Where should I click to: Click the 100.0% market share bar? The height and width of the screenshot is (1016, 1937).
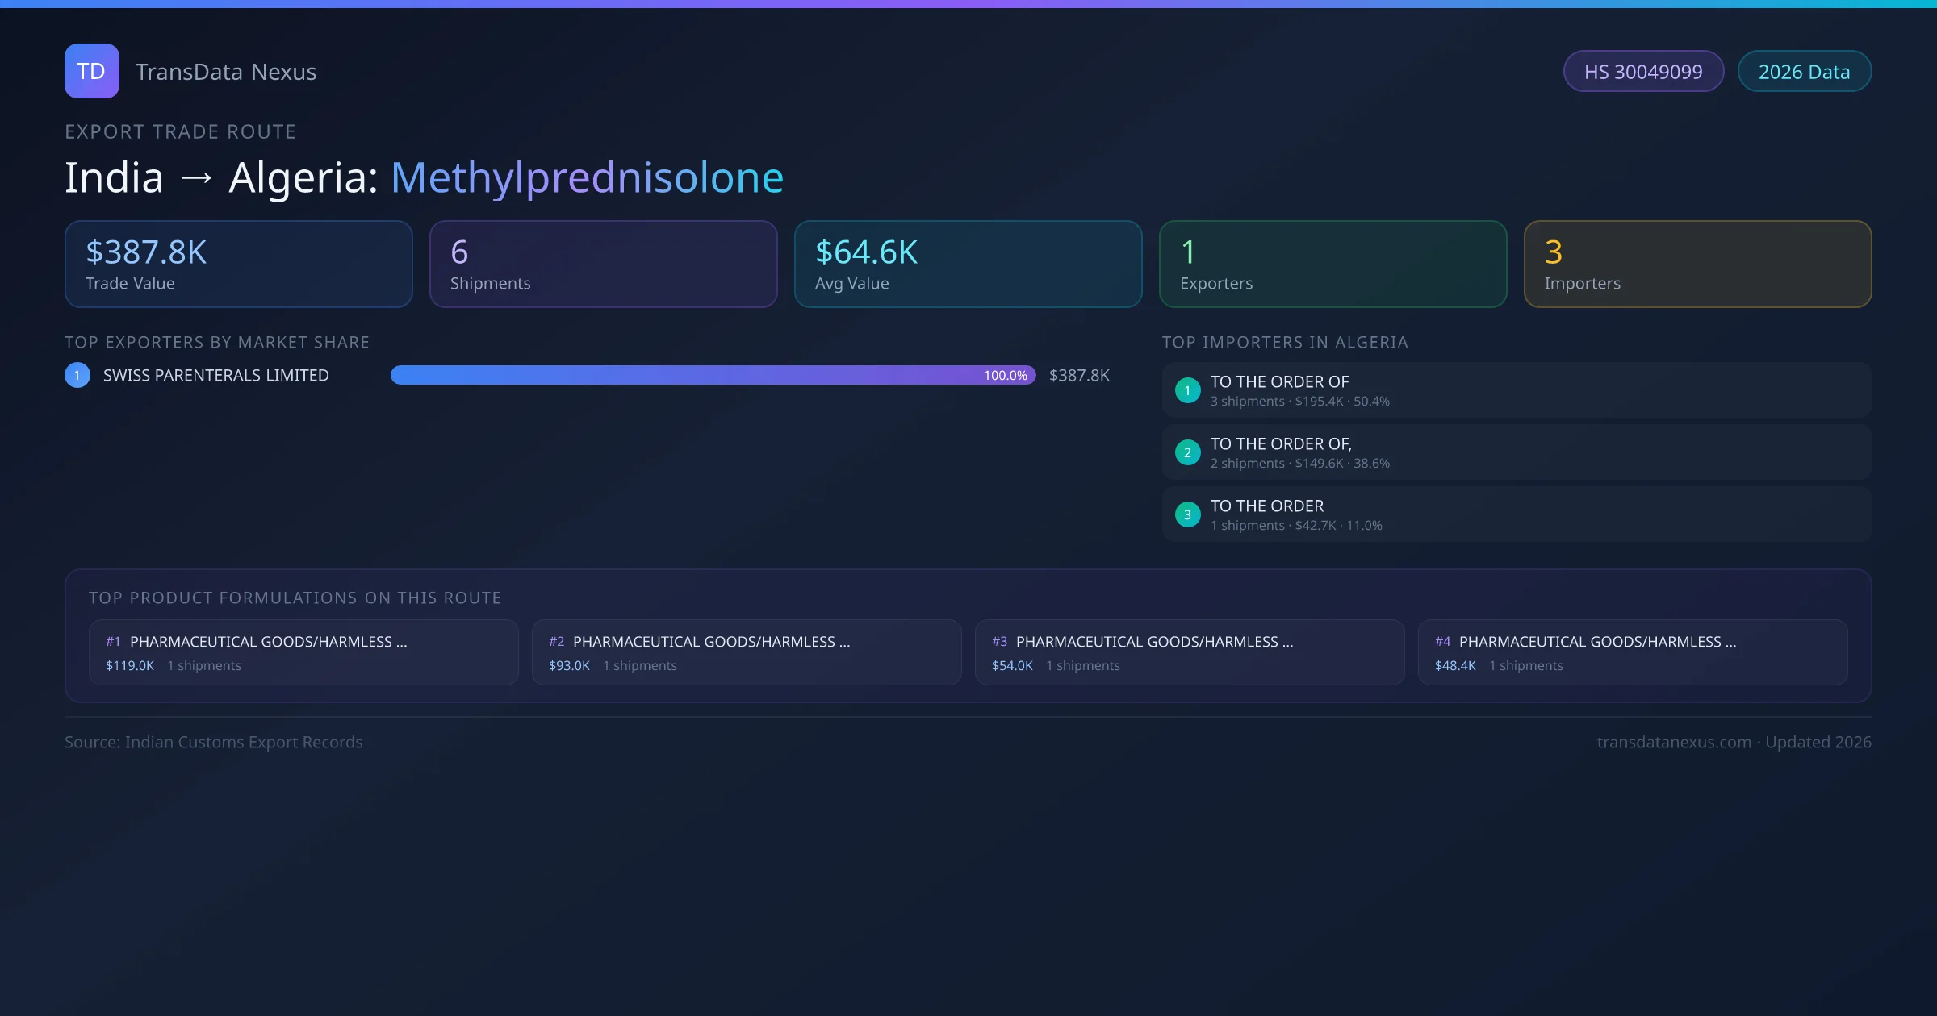tap(713, 375)
